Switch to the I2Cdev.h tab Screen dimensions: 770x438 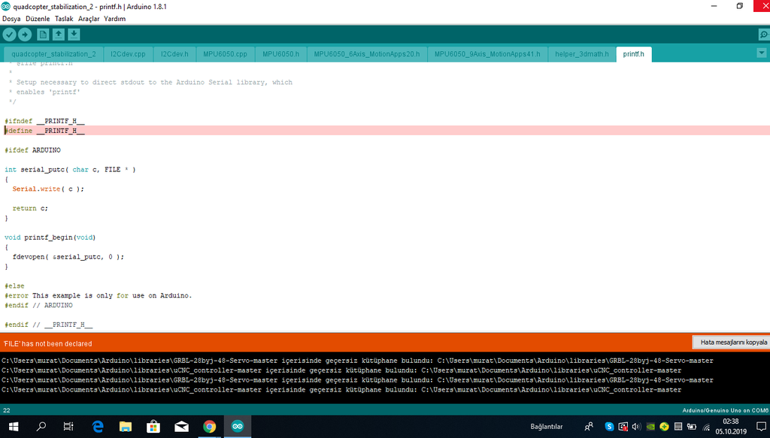pyautogui.click(x=174, y=54)
